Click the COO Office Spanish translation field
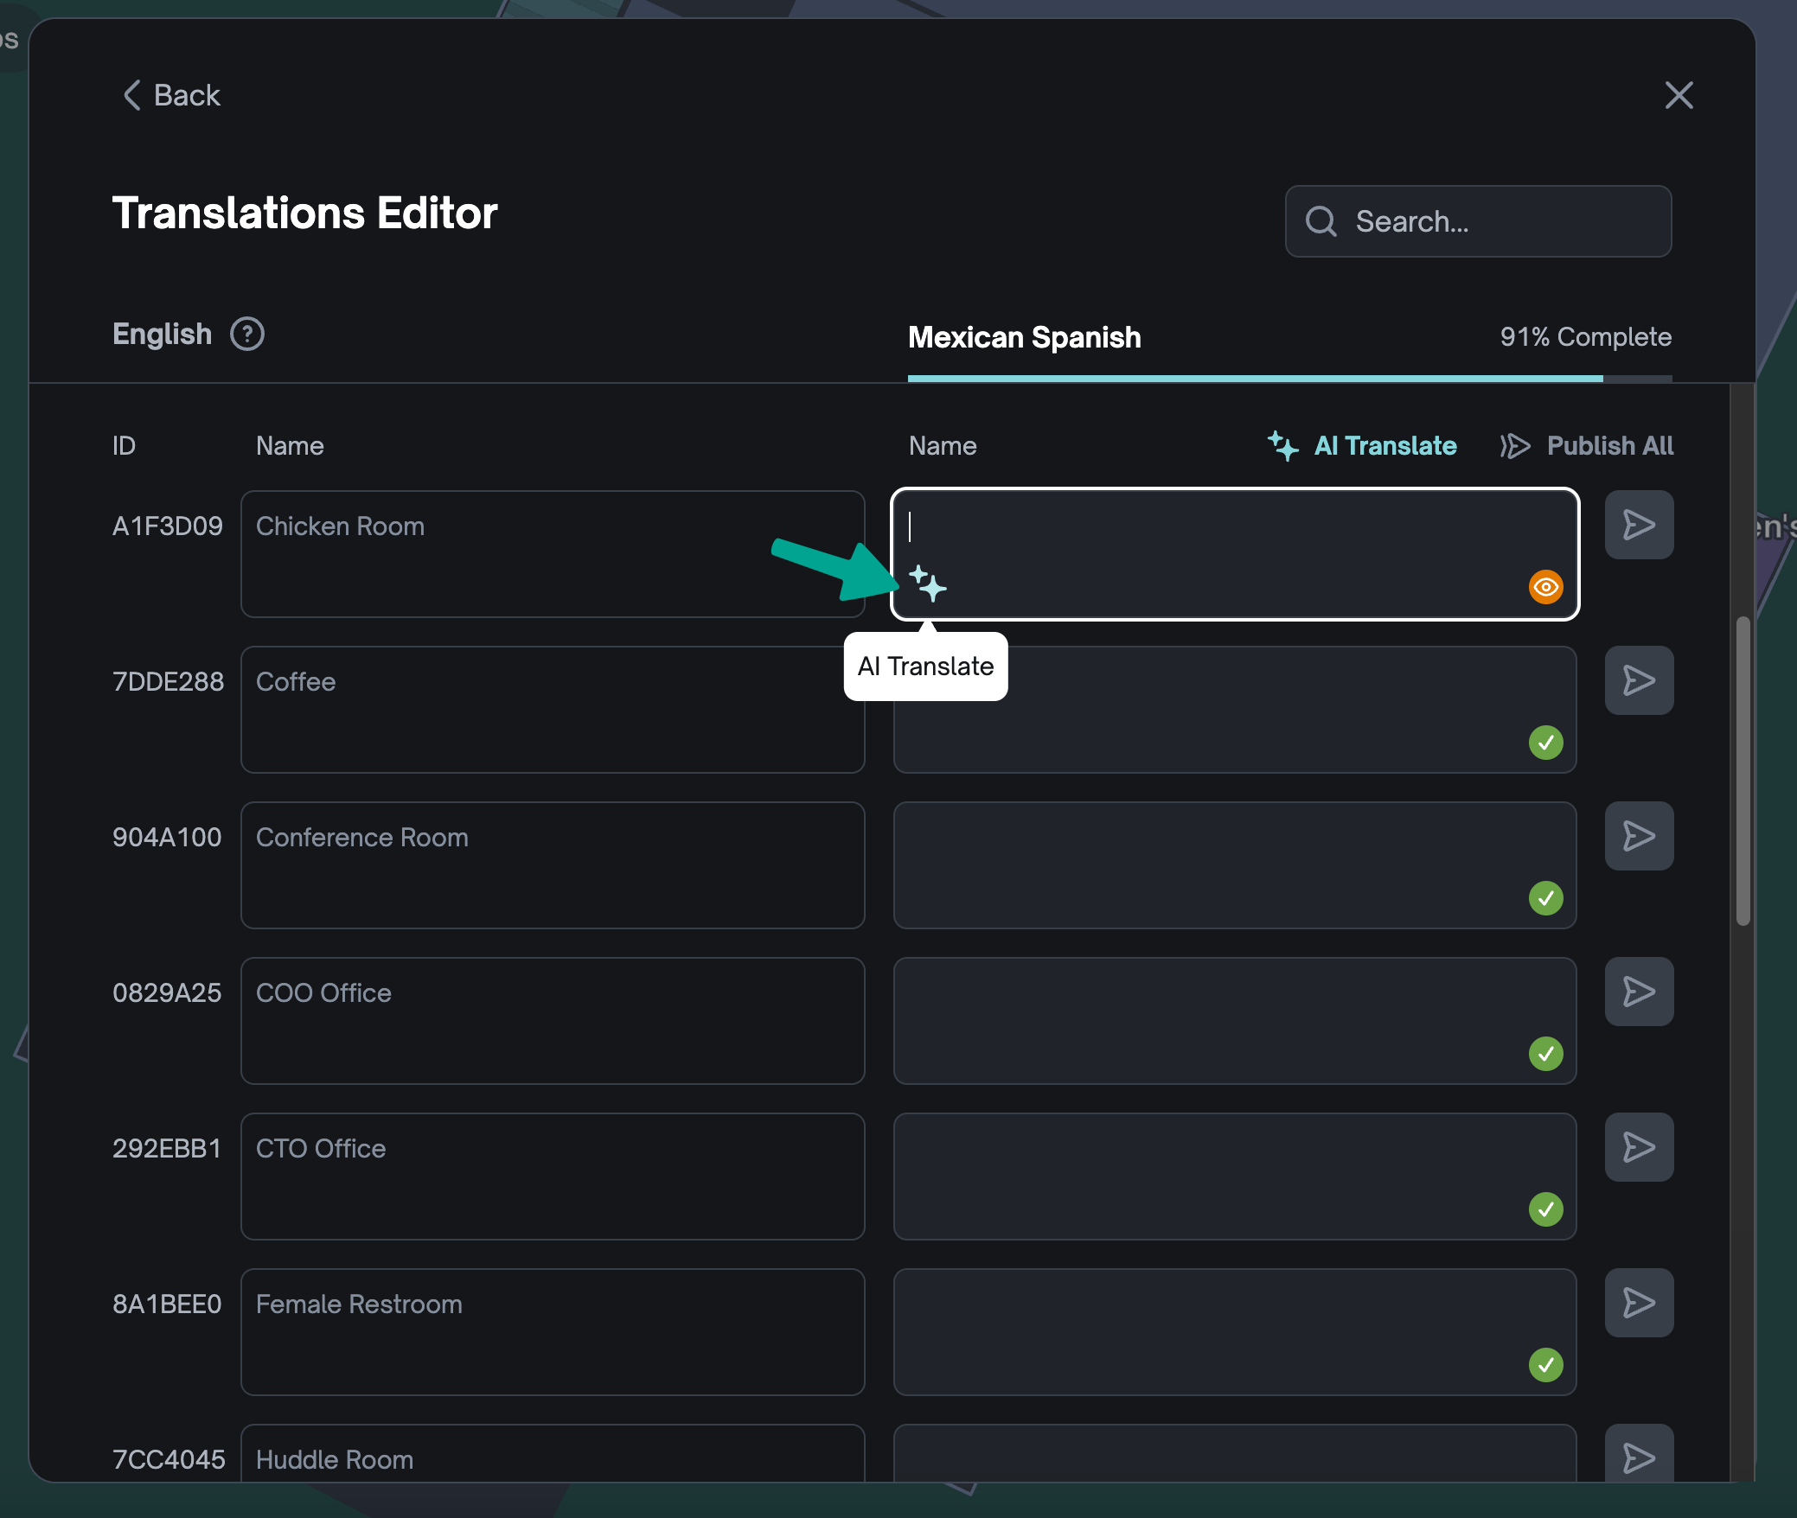Screen dimensions: 1797x1518 1235,1021
